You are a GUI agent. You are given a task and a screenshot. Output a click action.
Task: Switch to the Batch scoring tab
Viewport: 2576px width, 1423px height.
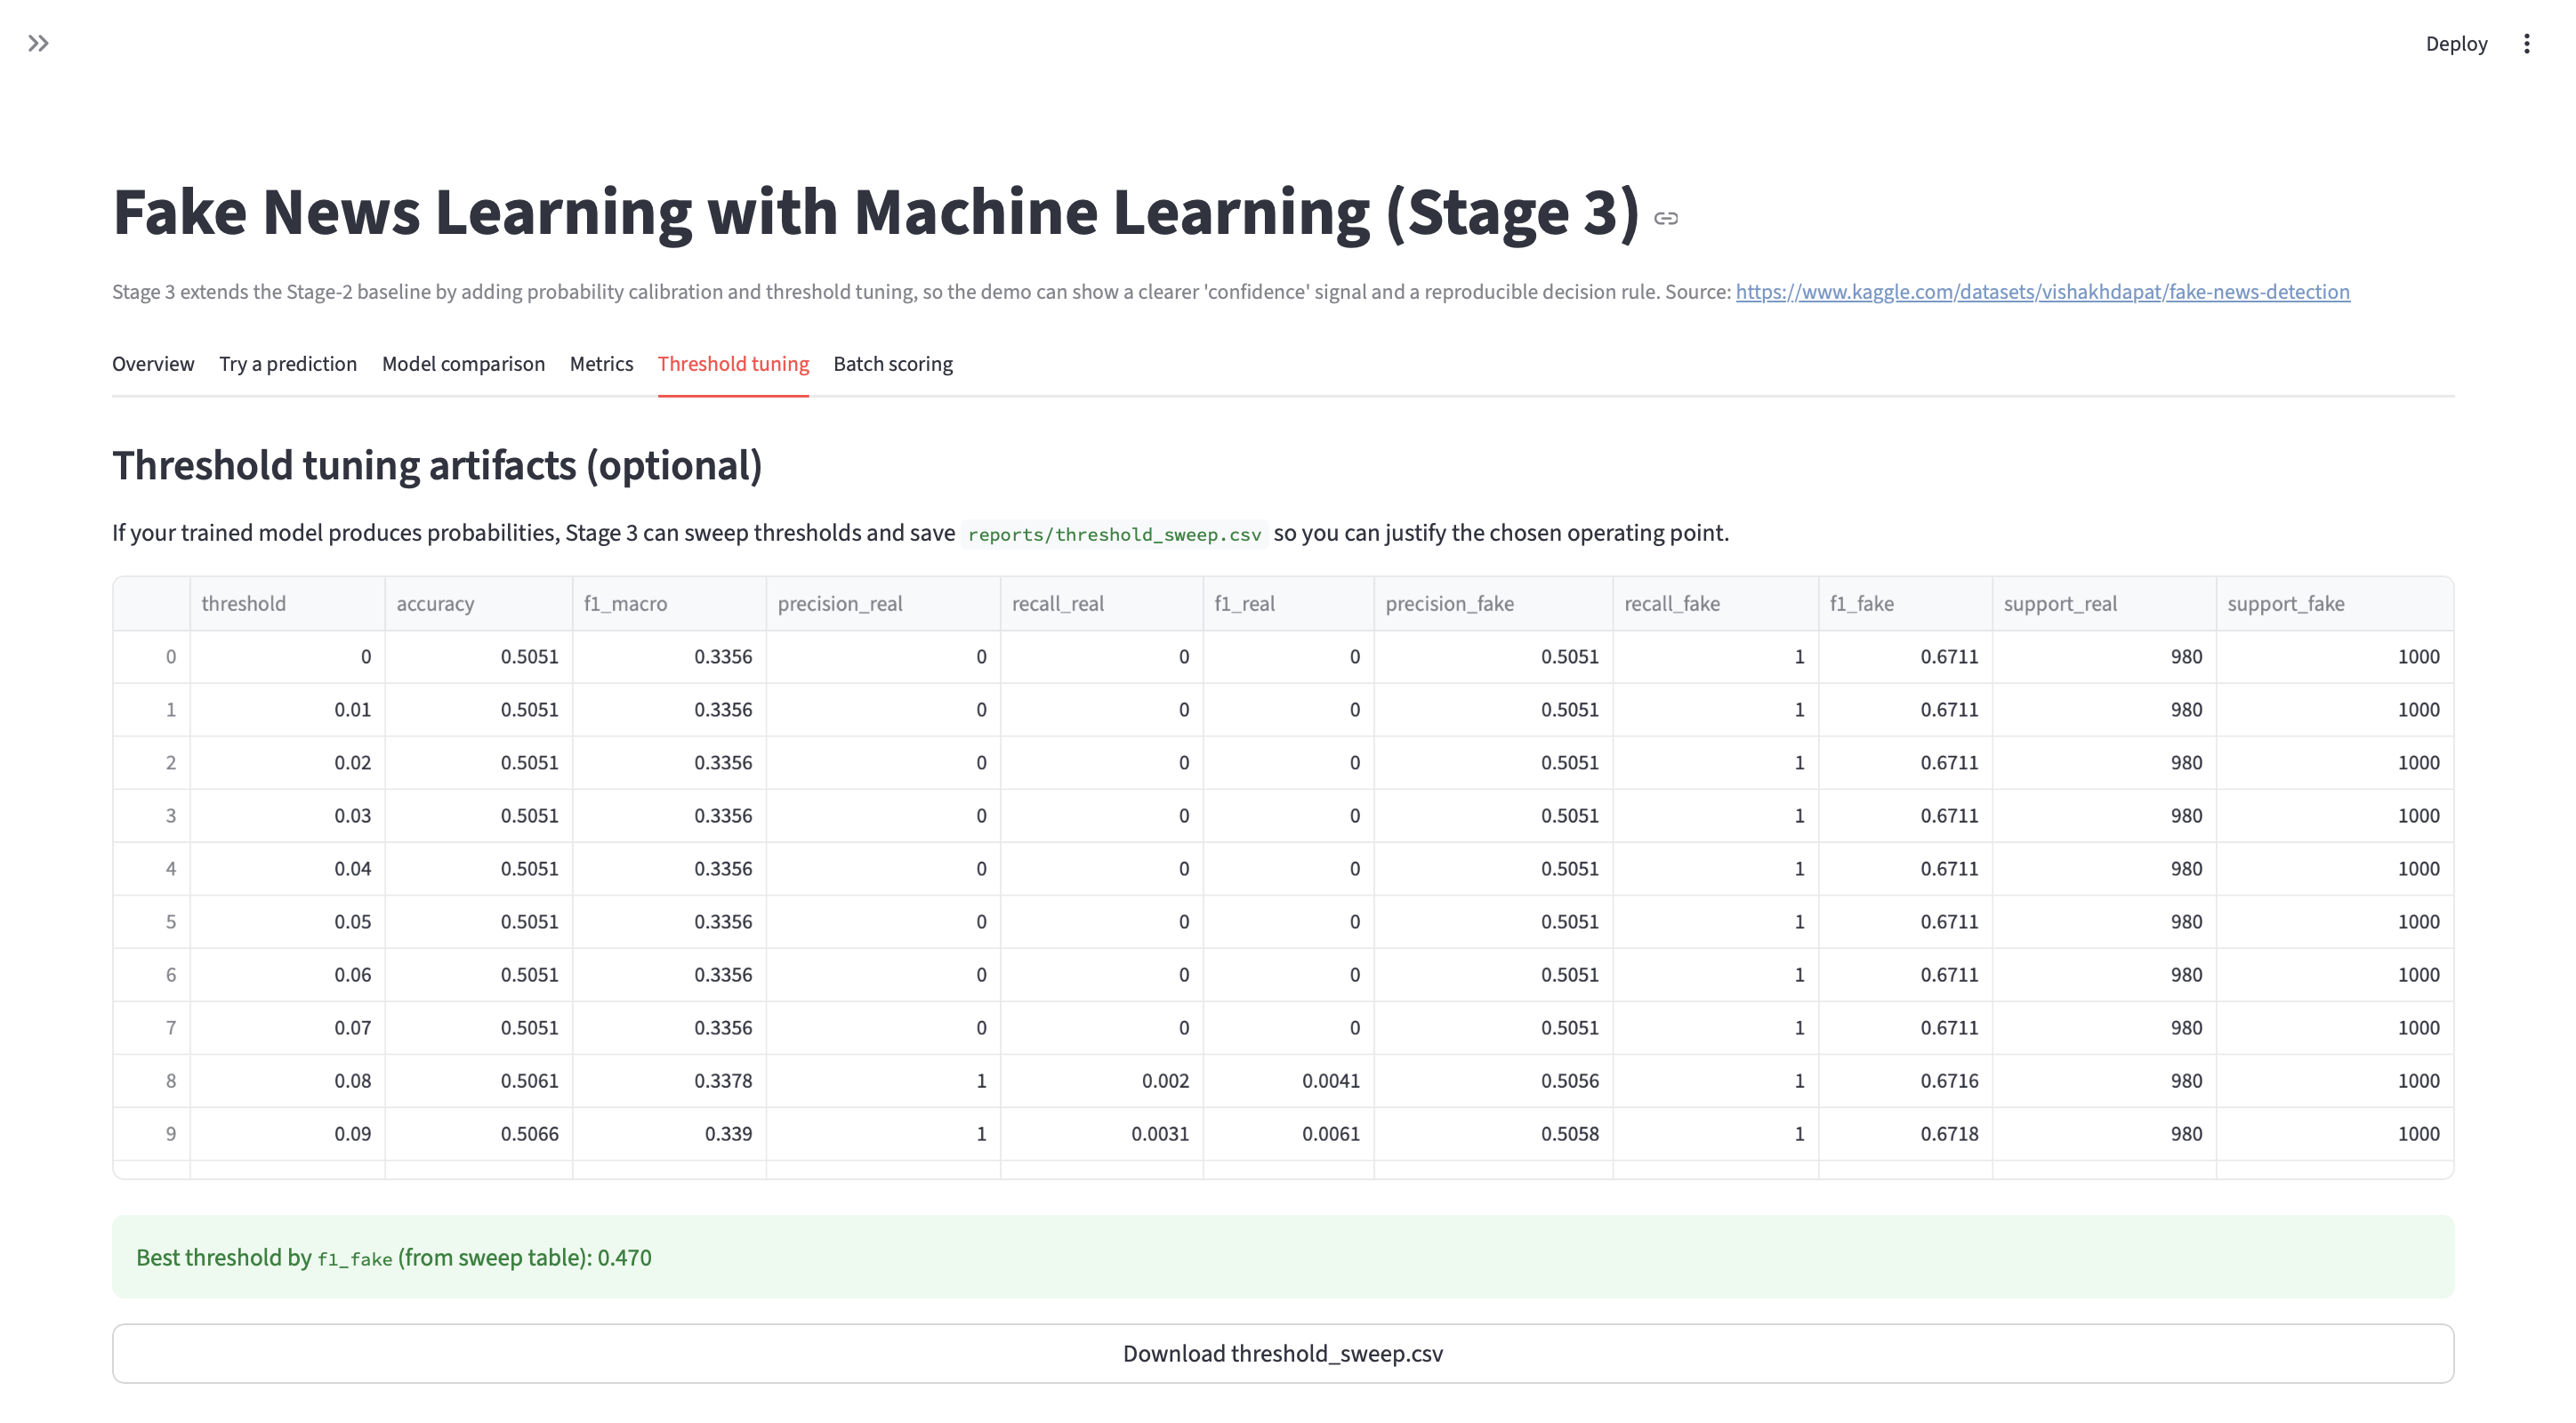pyautogui.click(x=892, y=364)
